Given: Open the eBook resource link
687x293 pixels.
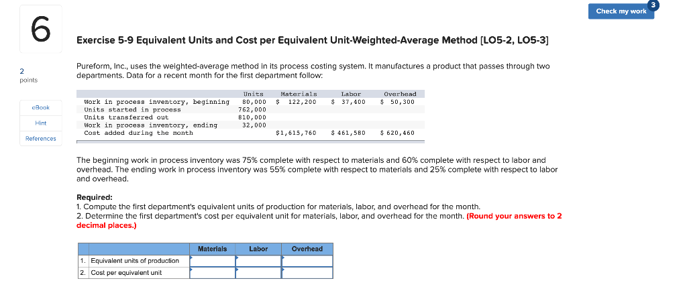Looking at the screenshot, I should tap(41, 107).
